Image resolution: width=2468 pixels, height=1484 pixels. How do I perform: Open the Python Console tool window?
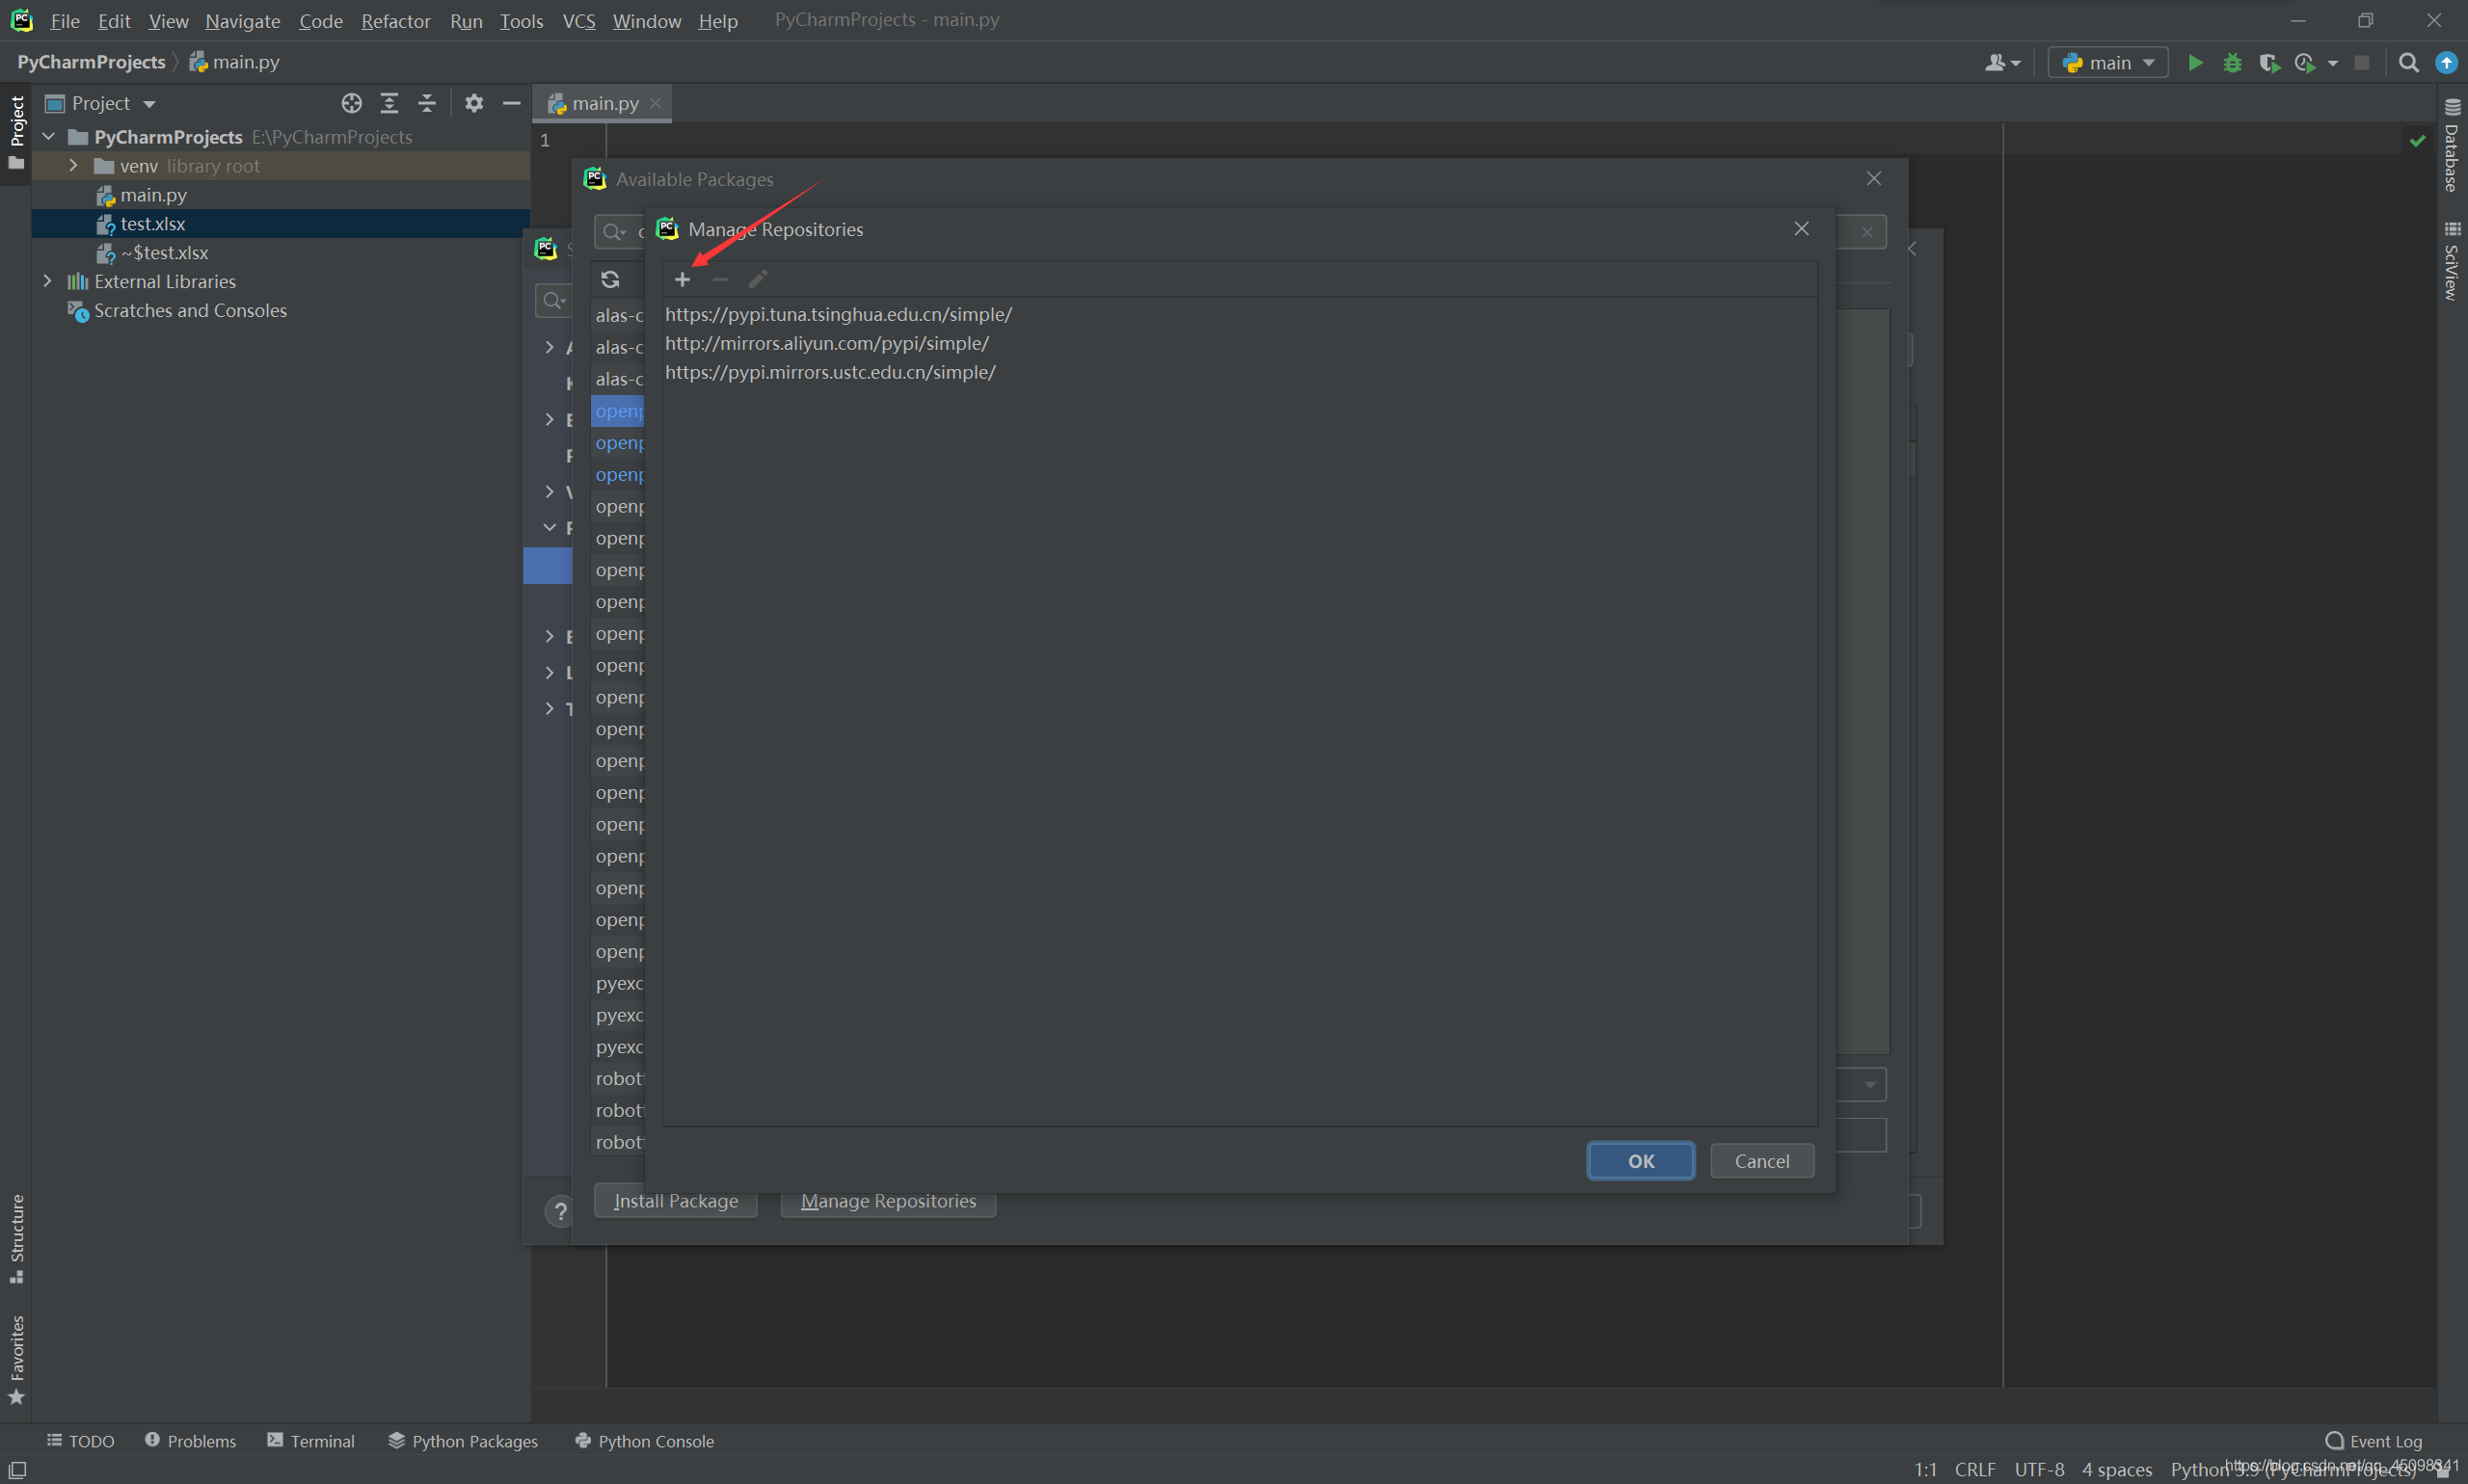645,1441
